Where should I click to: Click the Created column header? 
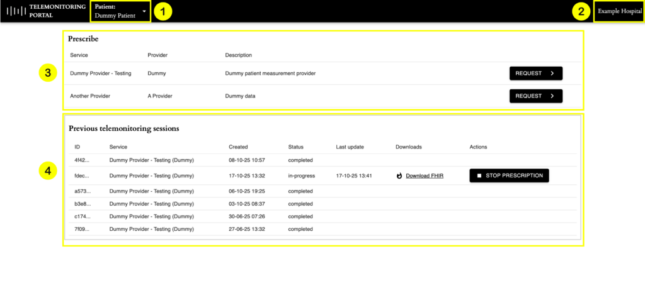(238, 147)
